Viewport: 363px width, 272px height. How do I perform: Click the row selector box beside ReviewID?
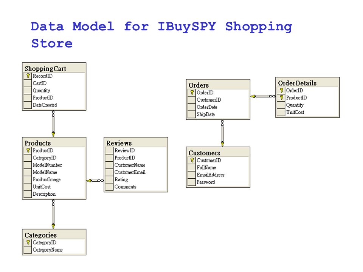click(109, 151)
